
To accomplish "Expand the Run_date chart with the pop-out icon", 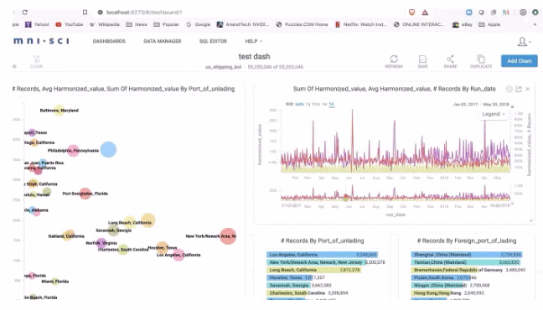I will coord(519,89).
